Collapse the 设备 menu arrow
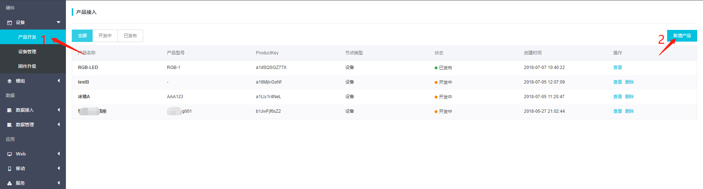This screenshot has width=703, height=189. pos(59,22)
